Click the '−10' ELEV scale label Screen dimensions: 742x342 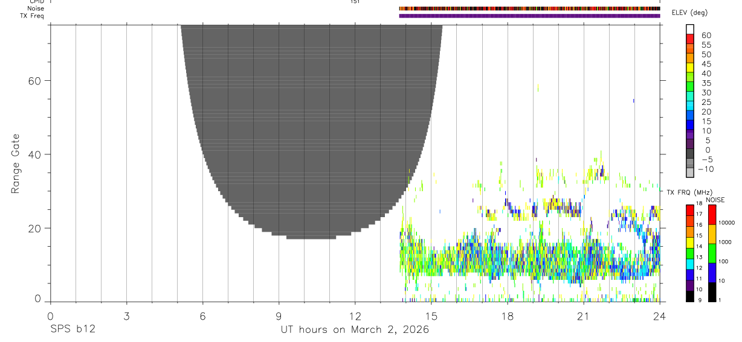[x=705, y=169]
